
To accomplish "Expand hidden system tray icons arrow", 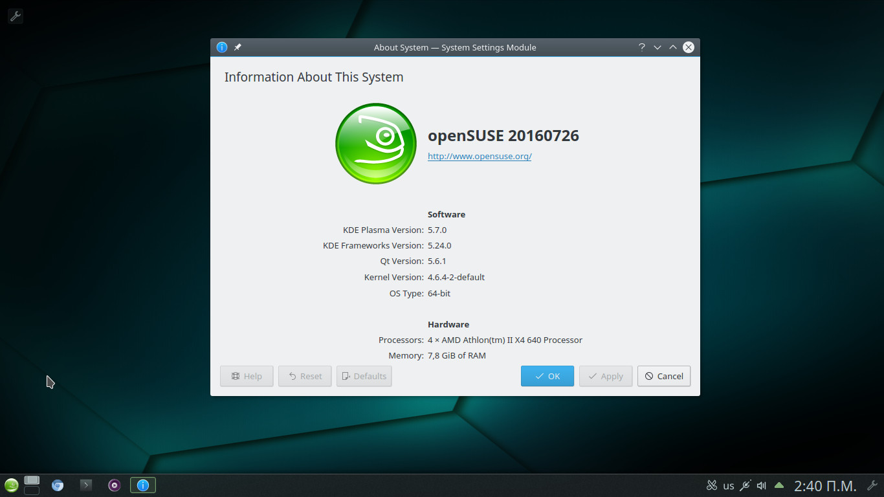I will tap(779, 485).
